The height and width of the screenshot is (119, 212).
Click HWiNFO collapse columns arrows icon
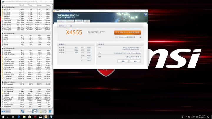click(8, 111)
